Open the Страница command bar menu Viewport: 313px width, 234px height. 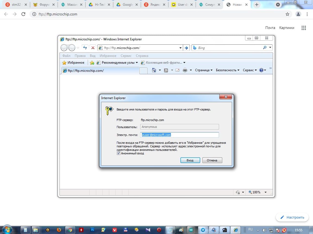204,70
